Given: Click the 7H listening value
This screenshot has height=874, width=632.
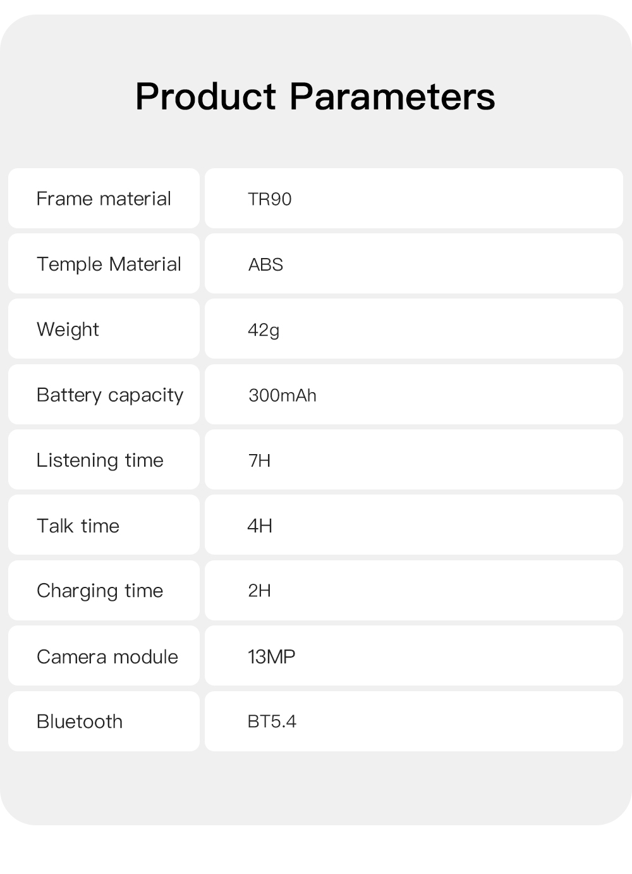Looking at the screenshot, I should [x=259, y=460].
